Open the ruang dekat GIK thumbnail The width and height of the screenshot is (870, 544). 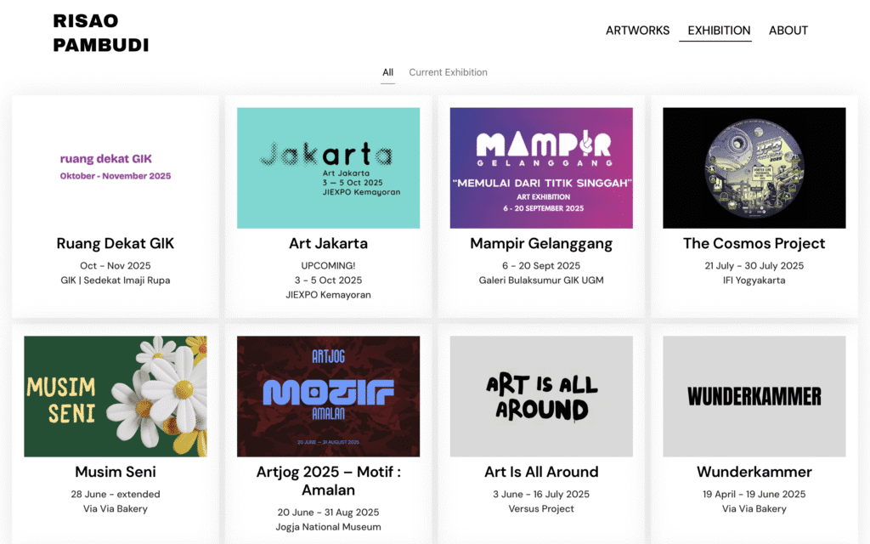pos(116,167)
